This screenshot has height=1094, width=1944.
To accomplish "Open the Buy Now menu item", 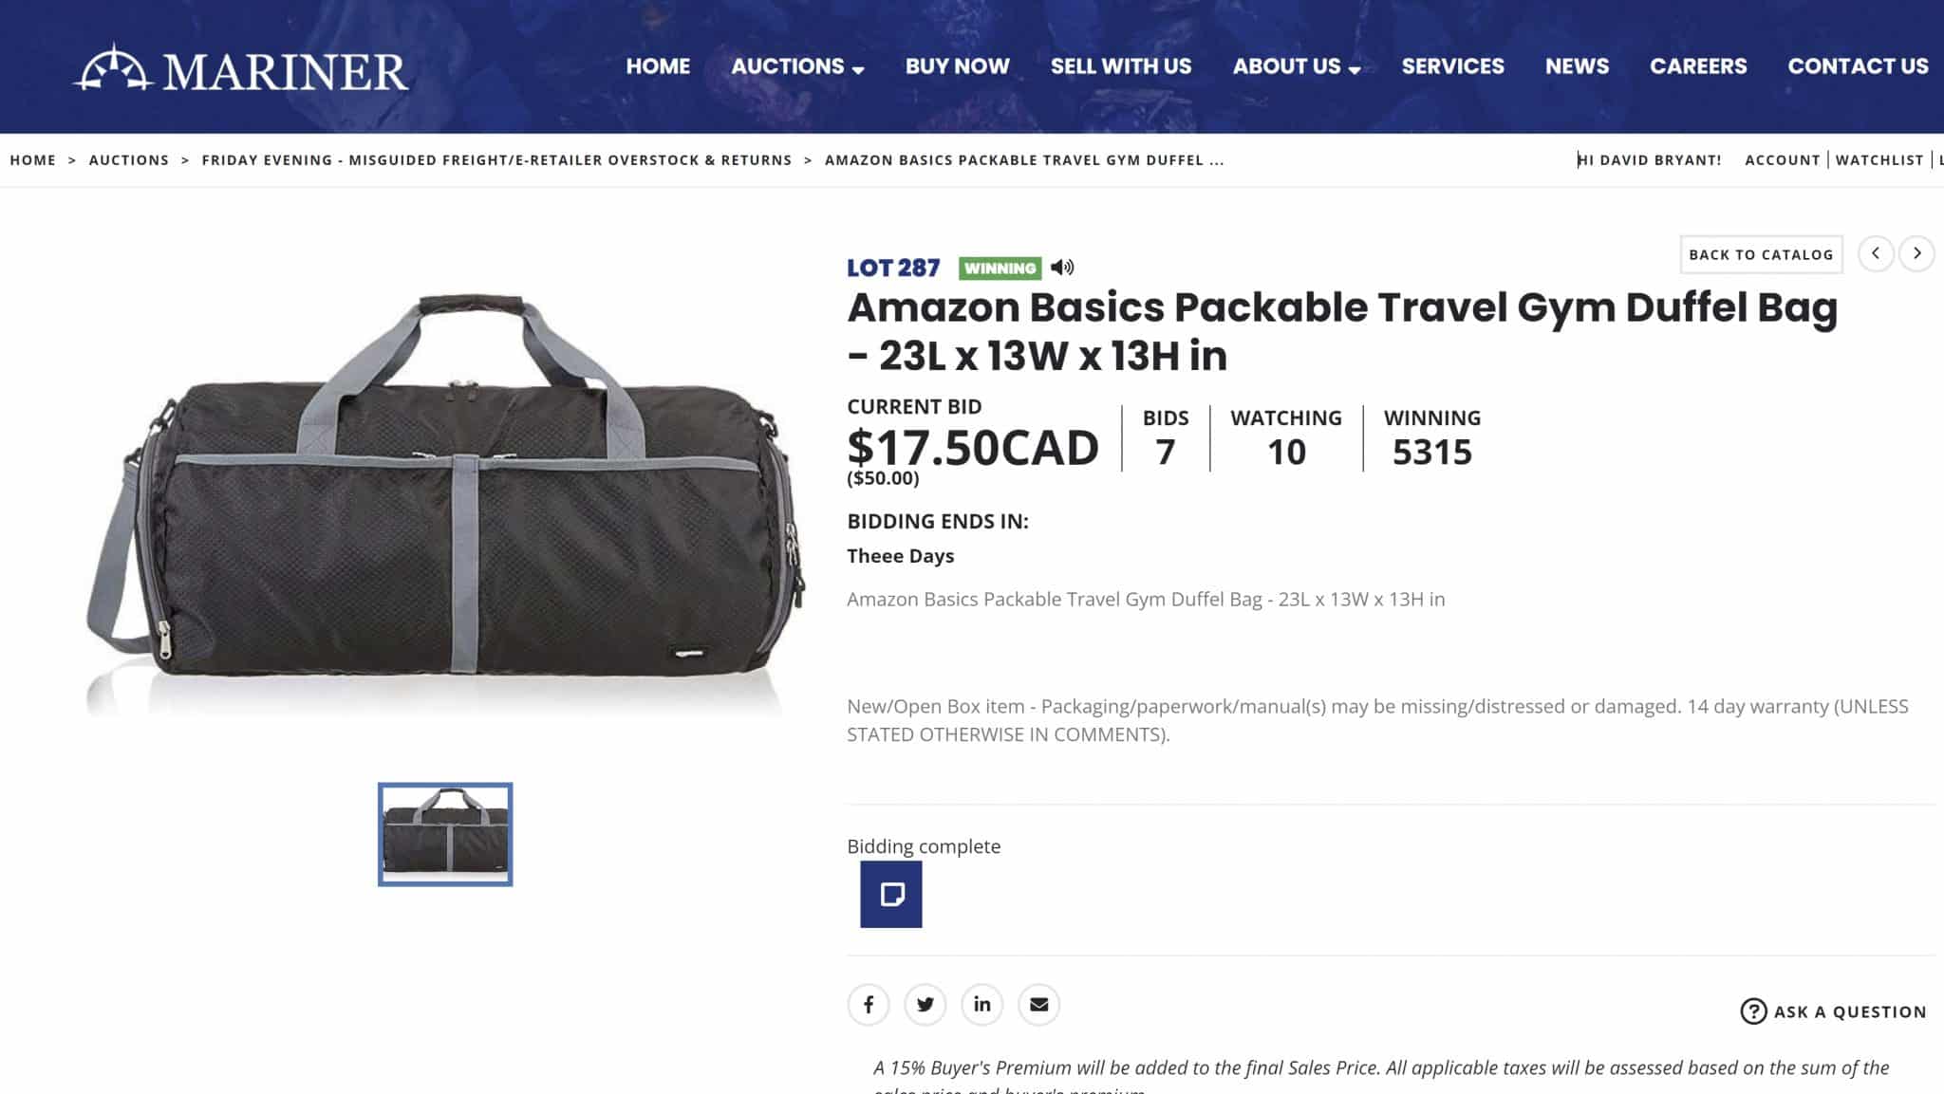I will pyautogui.click(x=957, y=66).
